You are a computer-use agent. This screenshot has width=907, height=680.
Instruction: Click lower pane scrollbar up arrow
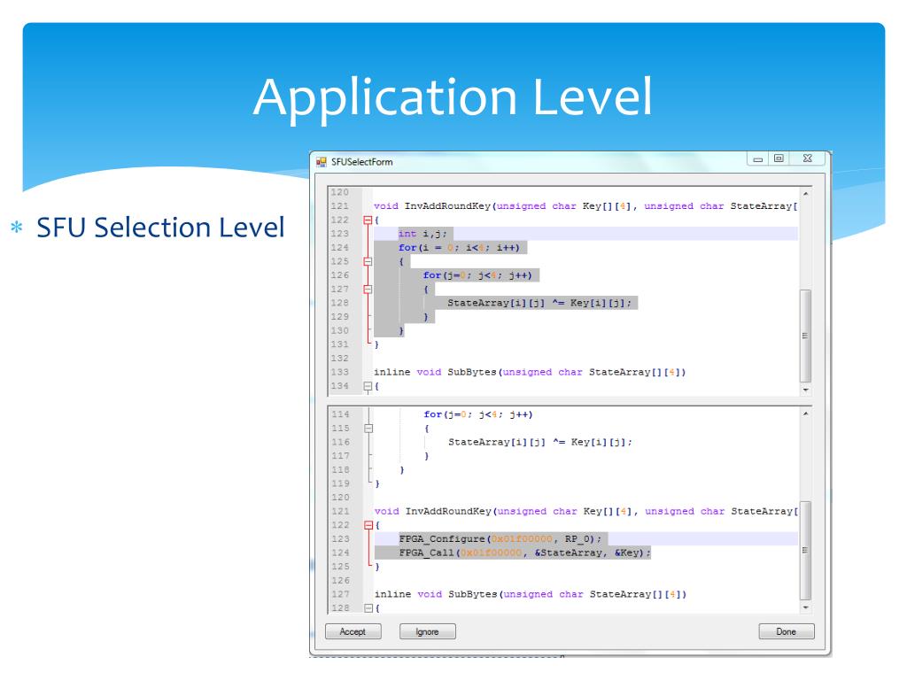(805, 414)
